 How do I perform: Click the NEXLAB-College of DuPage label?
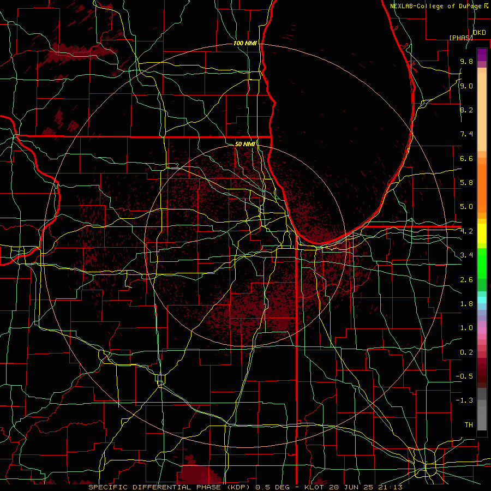click(436, 6)
